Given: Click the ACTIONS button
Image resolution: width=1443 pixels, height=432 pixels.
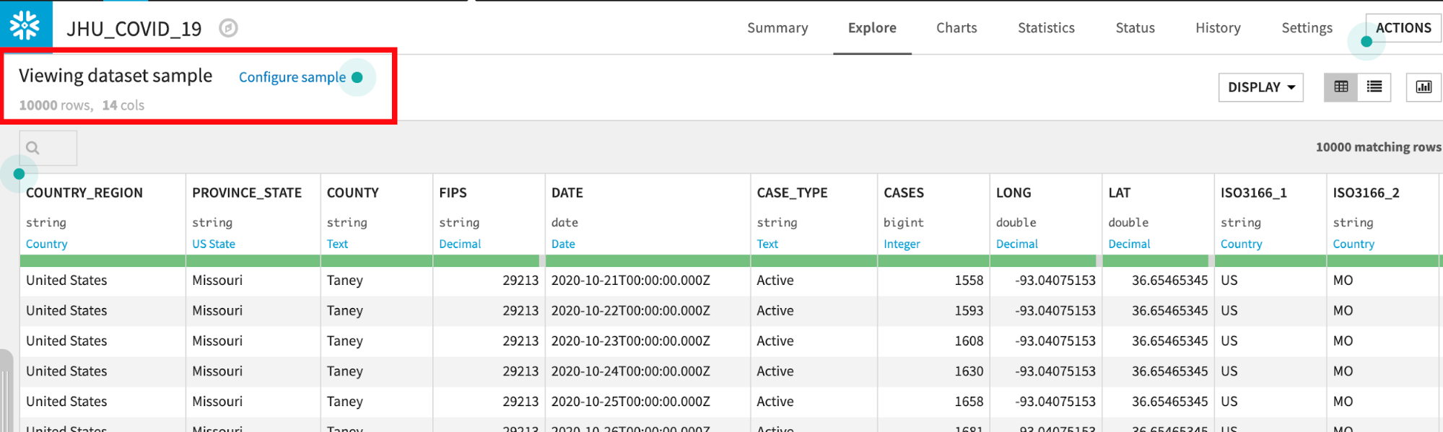Looking at the screenshot, I should (1403, 28).
